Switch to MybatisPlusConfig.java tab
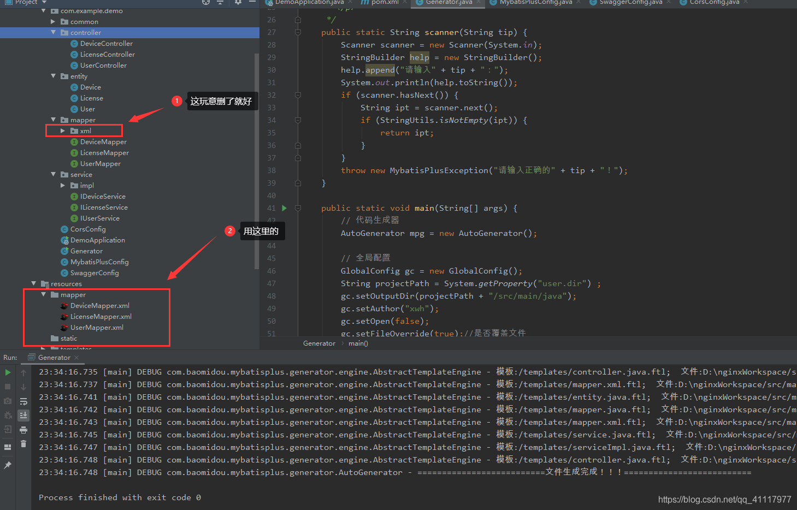 tap(536, 2)
